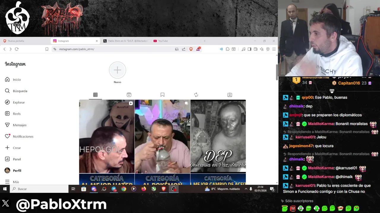
Task: Open Discord on taskbar
Action: [94, 189]
